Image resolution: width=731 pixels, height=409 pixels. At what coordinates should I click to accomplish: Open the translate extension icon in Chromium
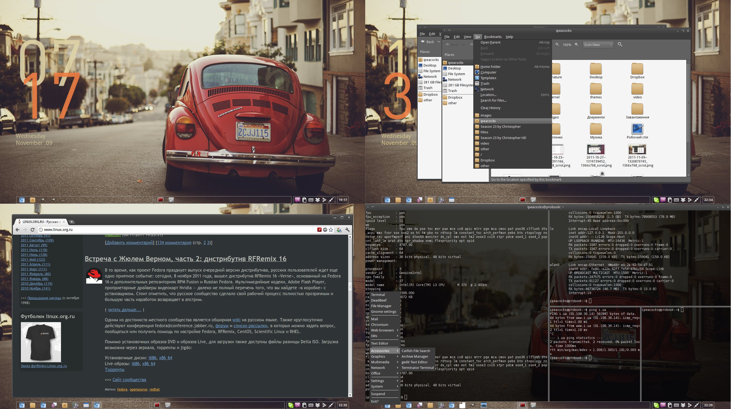(x=339, y=230)
